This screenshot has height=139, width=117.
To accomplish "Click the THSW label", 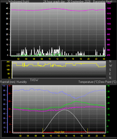I will [x=34, y=80].
